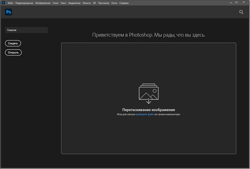Open the 3D menu
Viewport: 250px width, 169px height.
click(95, 3)
